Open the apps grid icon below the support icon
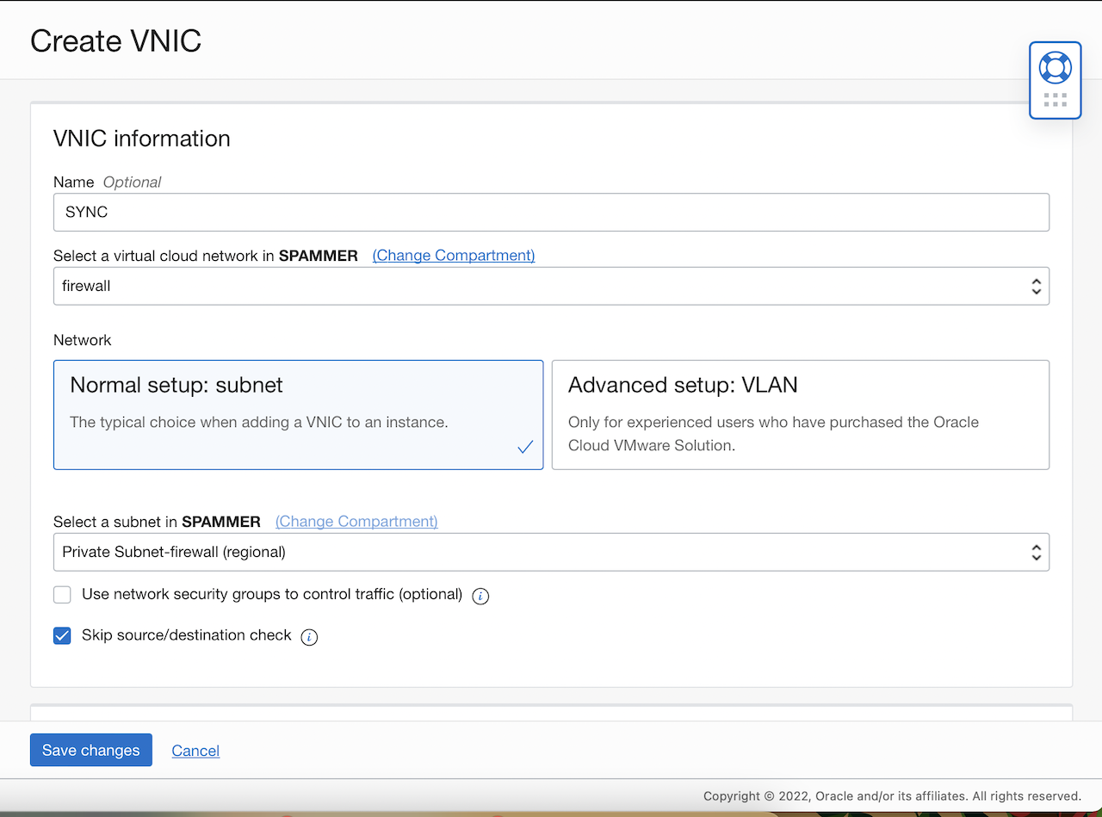Screen dimensions: 1102x817 [1055, 97]
